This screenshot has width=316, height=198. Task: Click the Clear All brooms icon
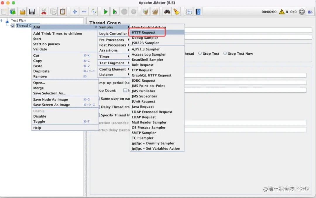[x=155, y=12]
